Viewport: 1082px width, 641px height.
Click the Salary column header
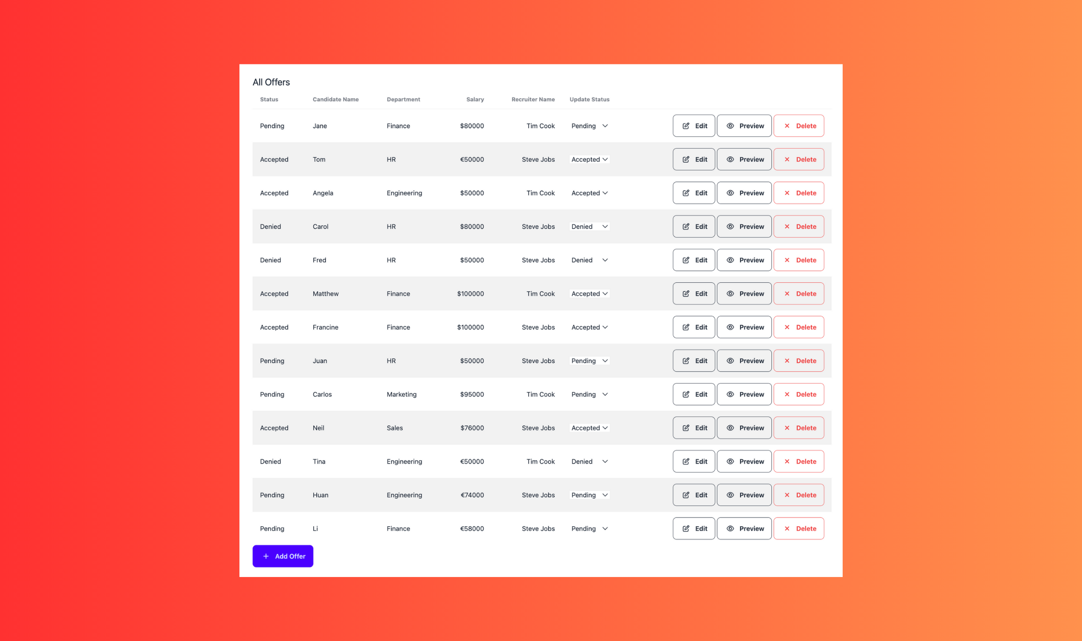(x=475, y=99)
